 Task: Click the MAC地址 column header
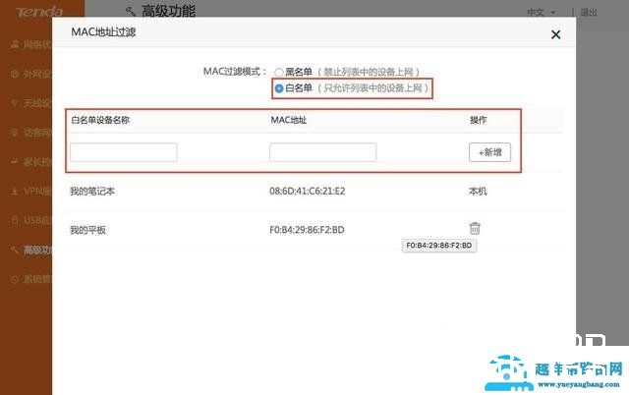(x=289, y=120)
